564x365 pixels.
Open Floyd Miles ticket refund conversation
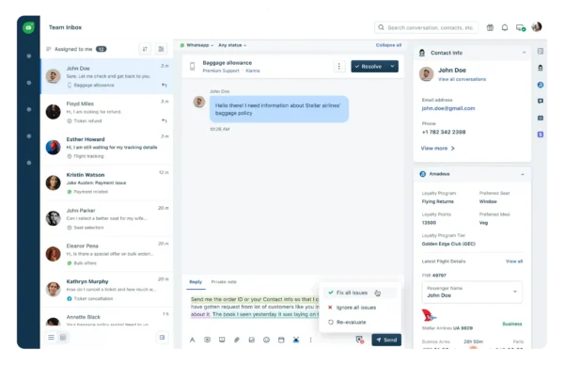[x=107, y=112]
